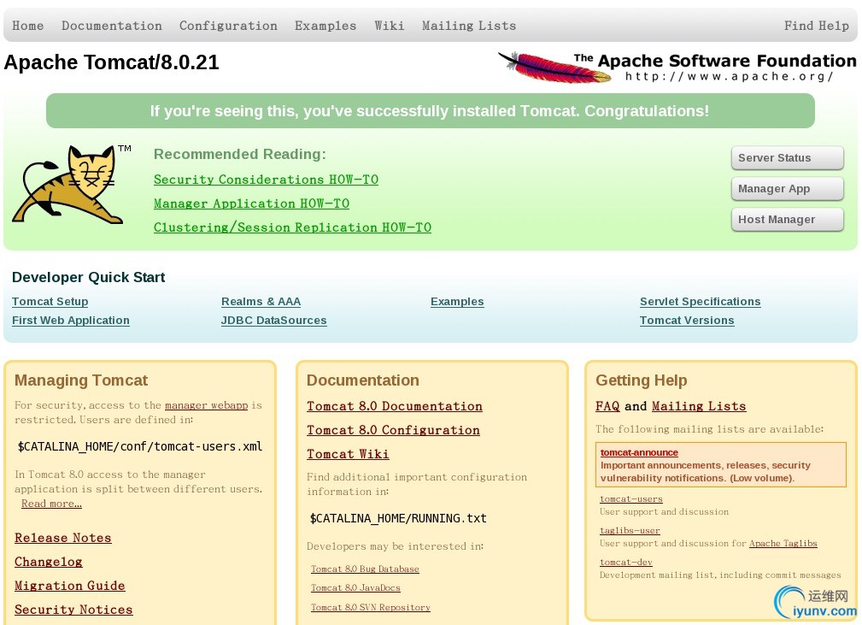Click the http://www.apache.org/ URL text
Screen dimensions: 862x625
729,76
